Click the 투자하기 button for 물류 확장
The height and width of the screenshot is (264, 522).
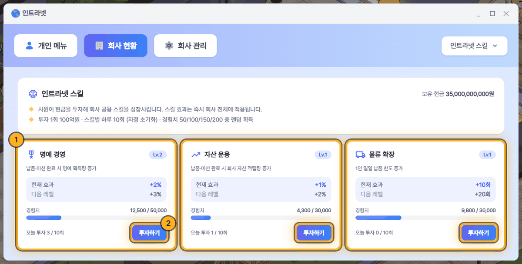[x=478, y=233]
